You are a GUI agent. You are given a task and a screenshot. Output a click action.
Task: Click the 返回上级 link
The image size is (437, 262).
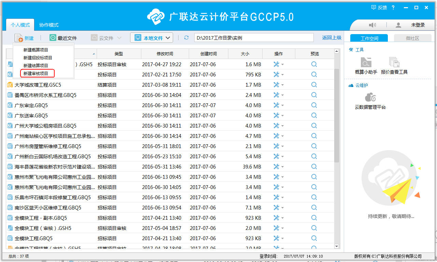(332, 38)
